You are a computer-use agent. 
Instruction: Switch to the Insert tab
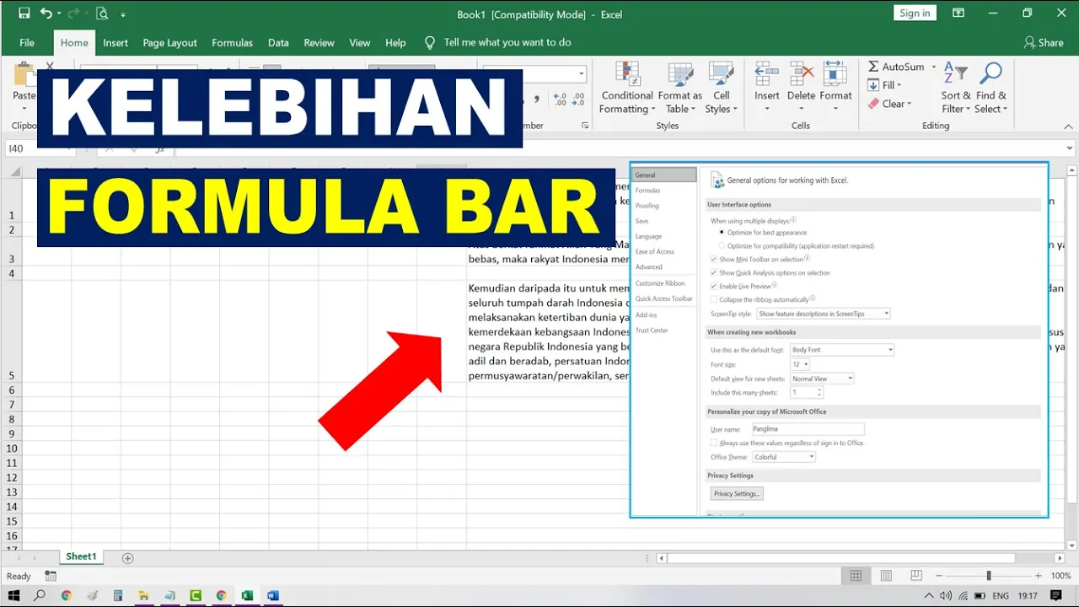[115, 43]
